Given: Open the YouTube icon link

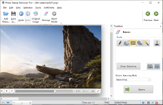Looking at the screenshot, I should (x=156, y=103).
